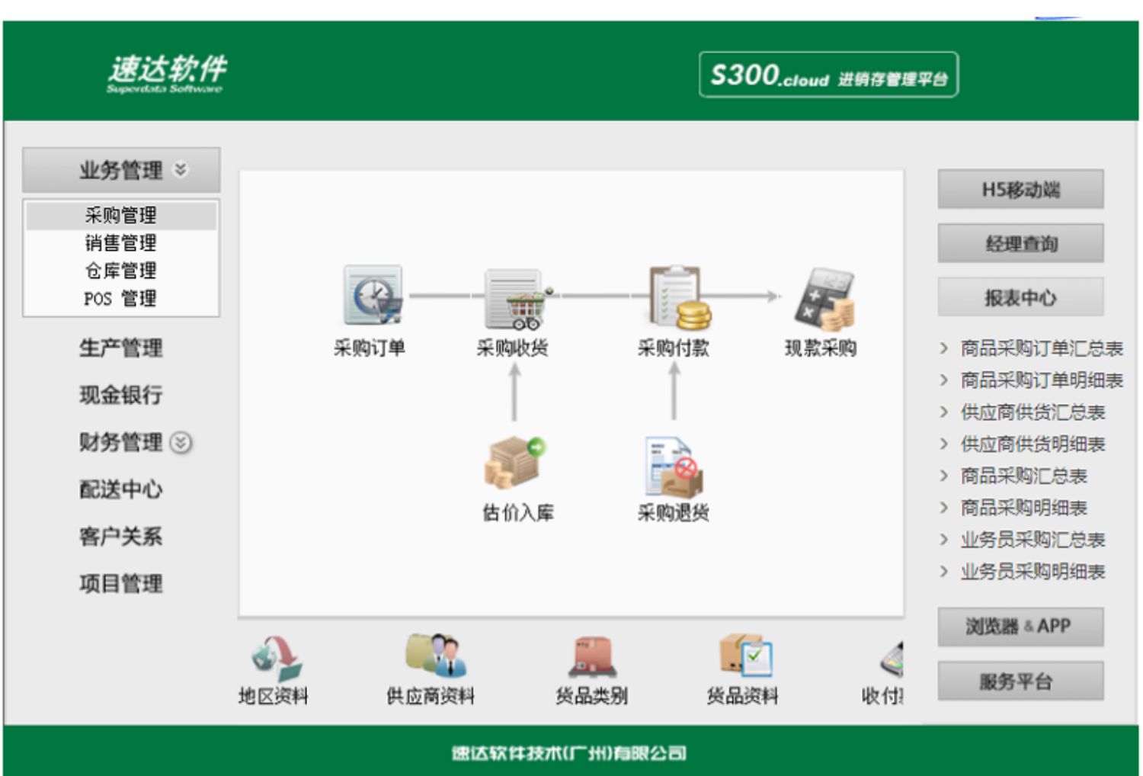Open the 现金银行 module
This screenshot has width=1143, height=776.
pos(121,395)
